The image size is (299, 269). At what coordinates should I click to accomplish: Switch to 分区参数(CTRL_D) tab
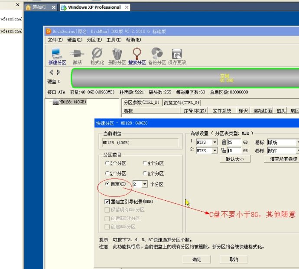[x=141, y=103]
